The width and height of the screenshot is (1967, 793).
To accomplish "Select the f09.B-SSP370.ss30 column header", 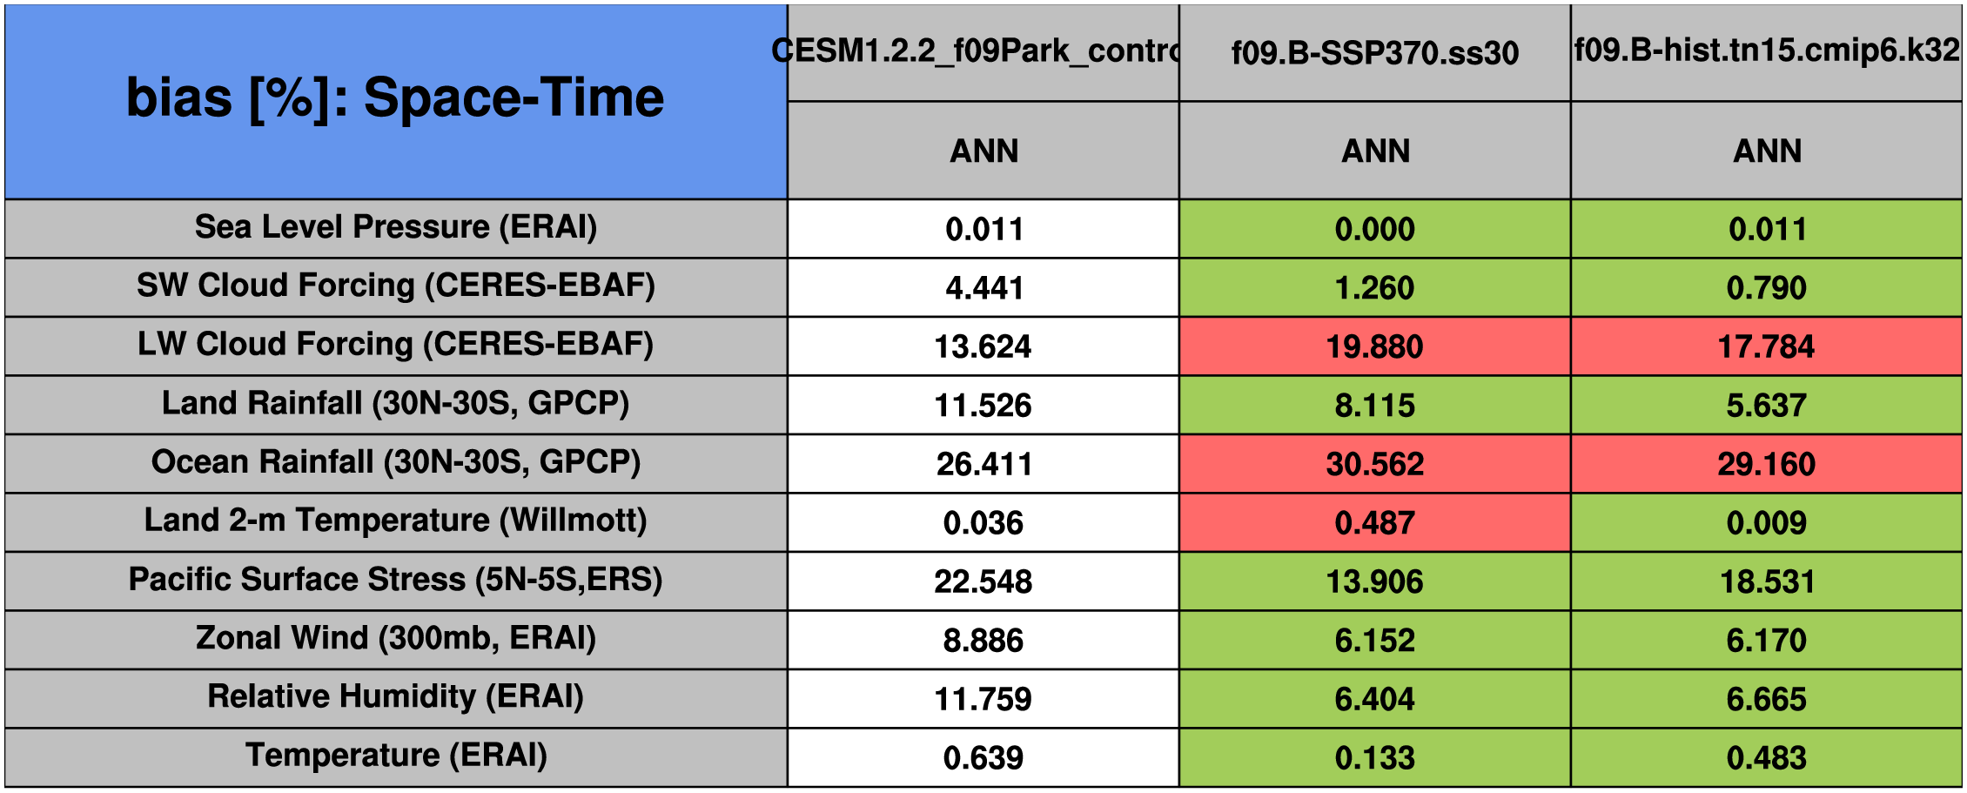I will coord(1374,52).
